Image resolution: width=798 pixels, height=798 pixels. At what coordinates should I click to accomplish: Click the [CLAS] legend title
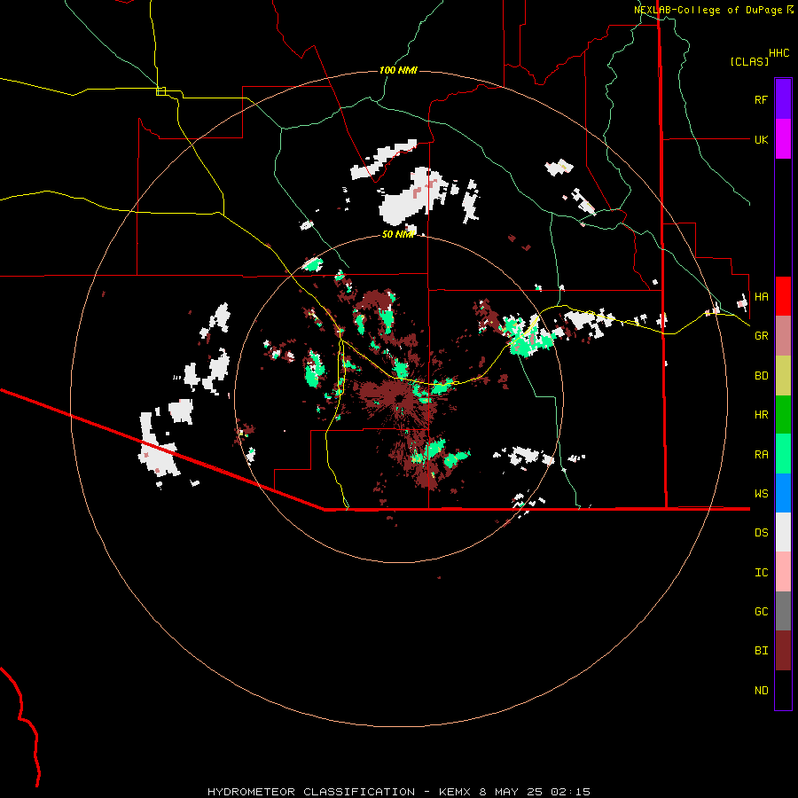pyautogui.click(x=749, y=61)
